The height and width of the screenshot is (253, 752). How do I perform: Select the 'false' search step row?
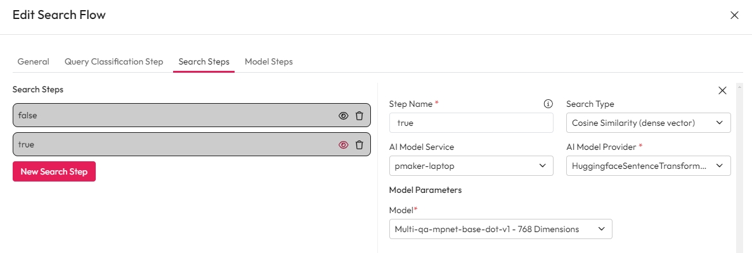tap(171, 116)
